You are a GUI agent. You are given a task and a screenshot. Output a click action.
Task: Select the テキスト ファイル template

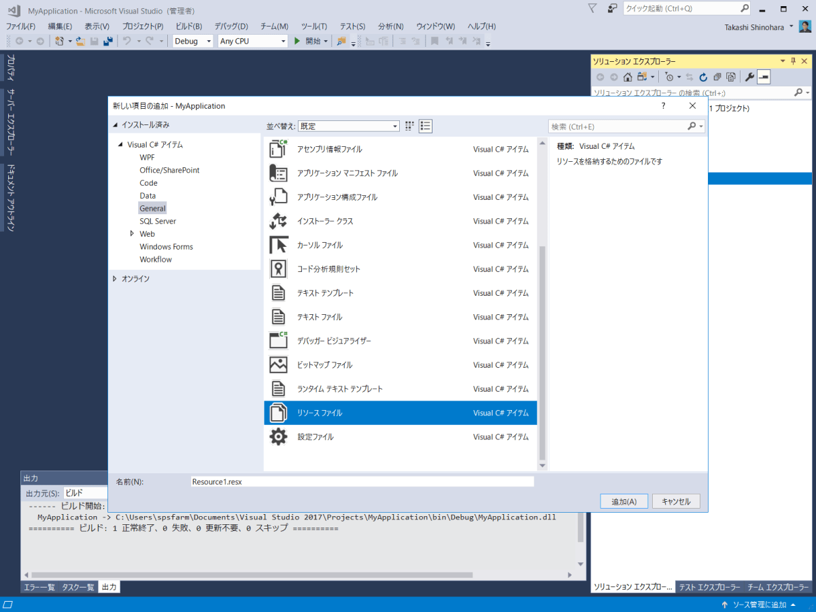(x=401, y=317)
